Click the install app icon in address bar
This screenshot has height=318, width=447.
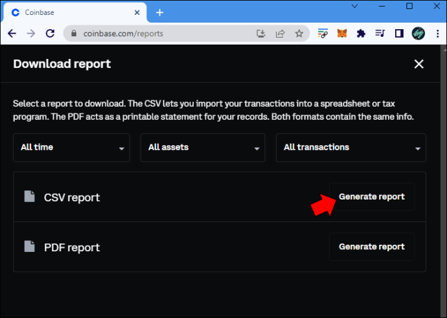point(260,34)
